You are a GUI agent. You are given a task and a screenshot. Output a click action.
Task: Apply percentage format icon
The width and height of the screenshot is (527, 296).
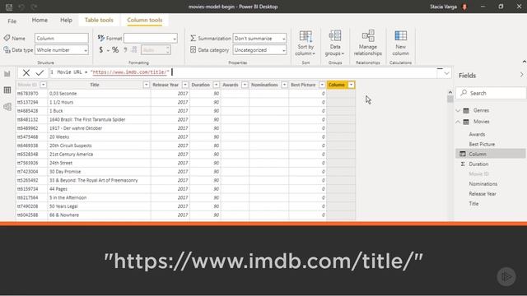115,50
